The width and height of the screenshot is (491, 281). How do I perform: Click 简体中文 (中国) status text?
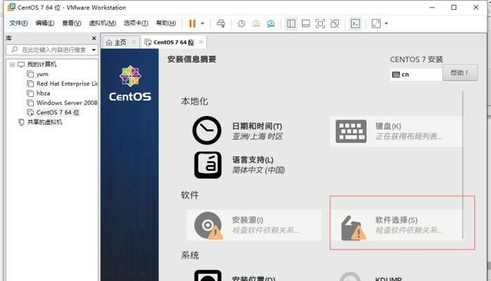pyautogui.click(x=258, y=170)
